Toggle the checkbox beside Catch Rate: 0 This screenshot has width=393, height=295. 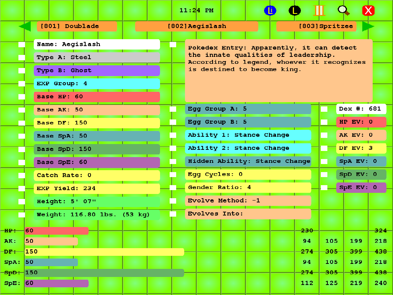pyautogui.click(x=21, y=175)
